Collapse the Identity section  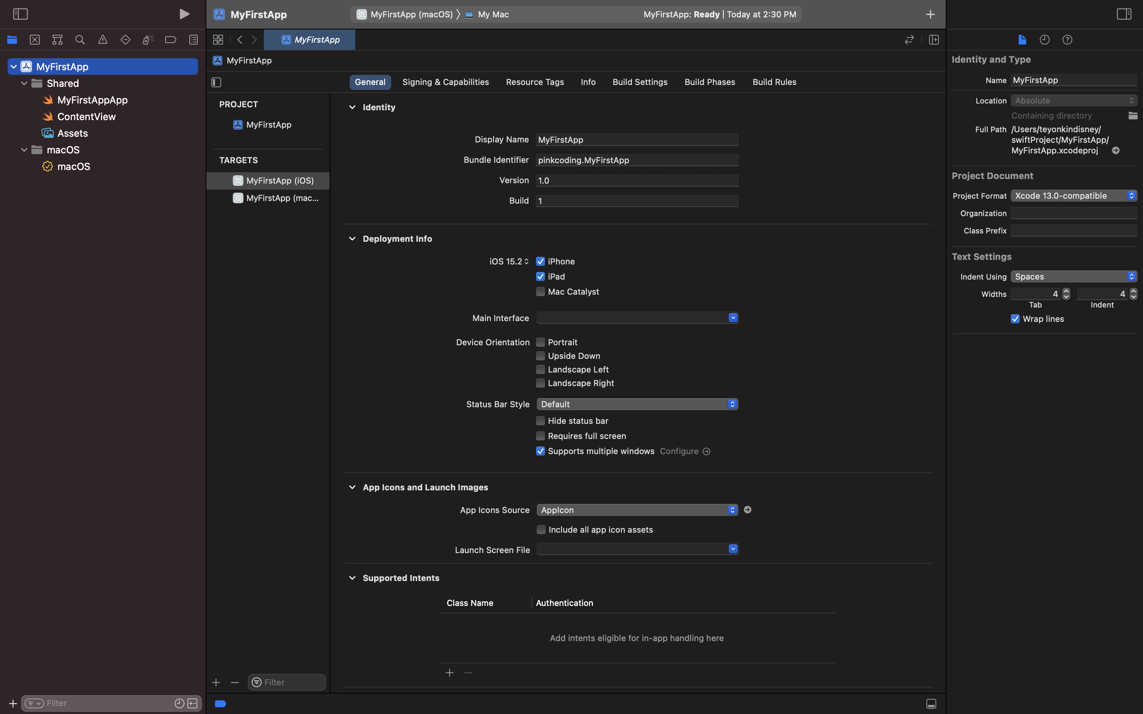click(x=352, y=107)
